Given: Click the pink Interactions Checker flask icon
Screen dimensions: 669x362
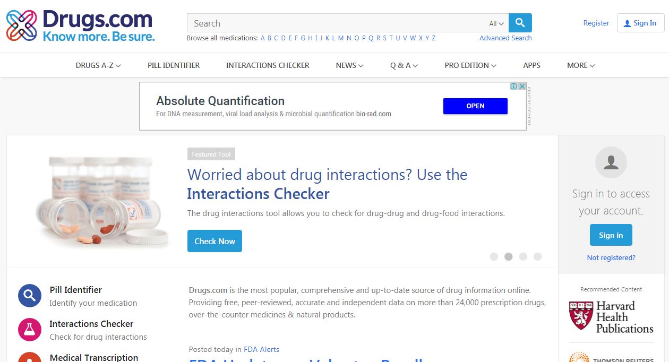Looking at the screenshot, I should (x=30, y=330).
